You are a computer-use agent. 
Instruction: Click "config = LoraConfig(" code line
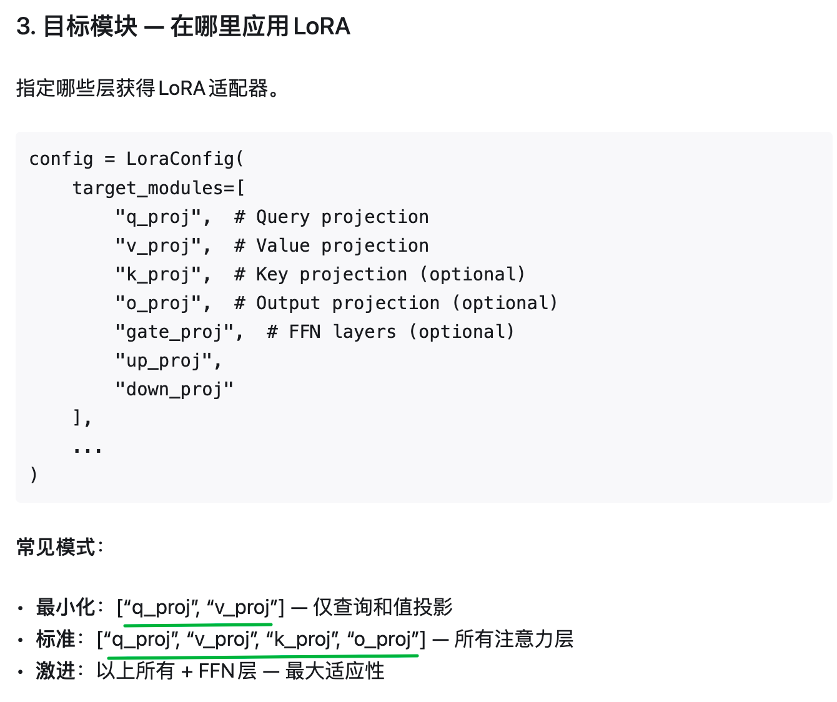[x=137, y=159]
